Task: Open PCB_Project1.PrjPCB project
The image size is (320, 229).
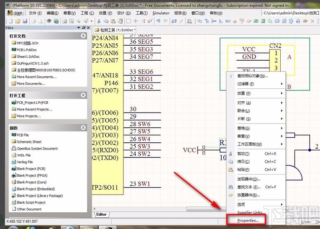Action: pos(33,103)
